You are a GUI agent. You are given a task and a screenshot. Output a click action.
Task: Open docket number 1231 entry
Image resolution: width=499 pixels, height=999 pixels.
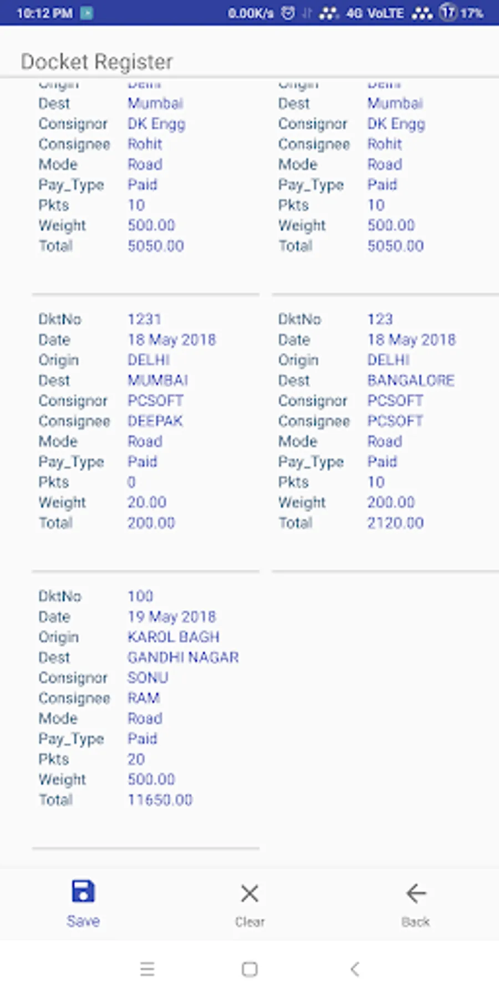[145, 421]
